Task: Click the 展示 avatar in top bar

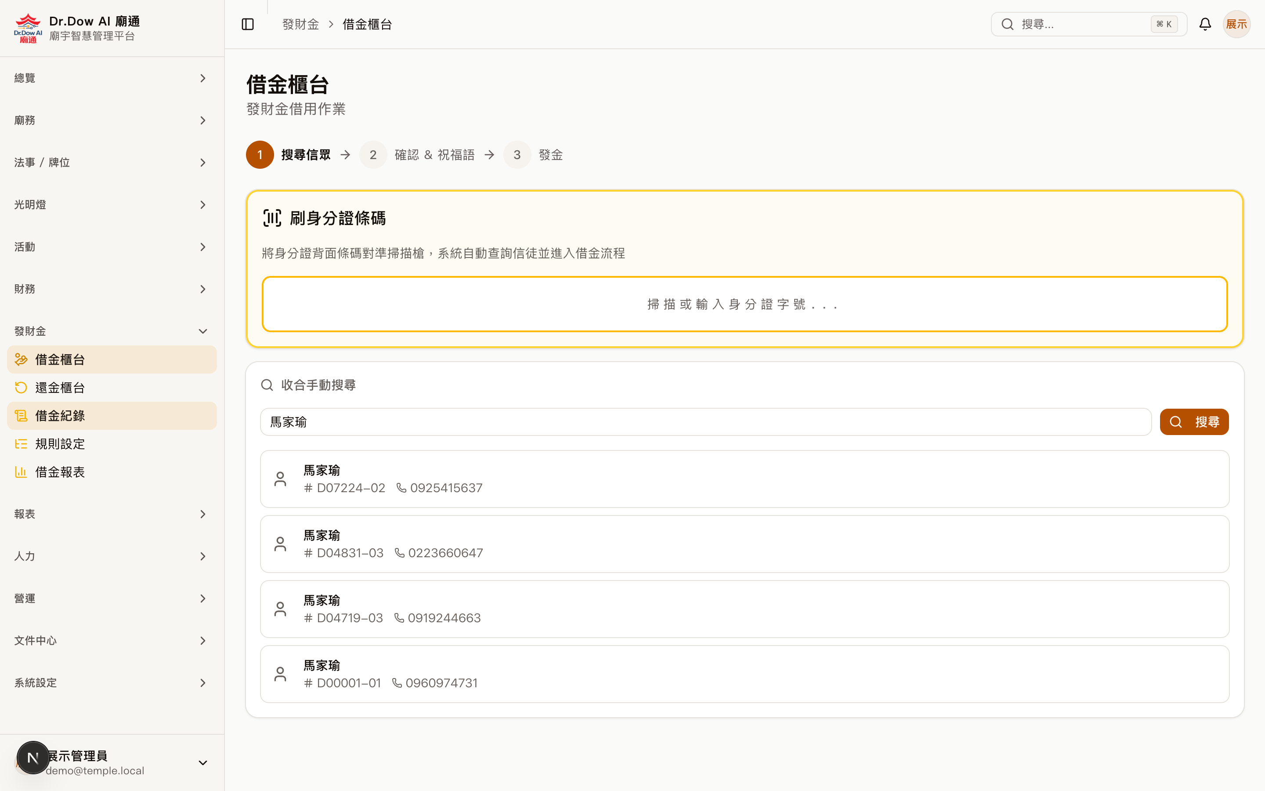Action: click(1237, 24)
